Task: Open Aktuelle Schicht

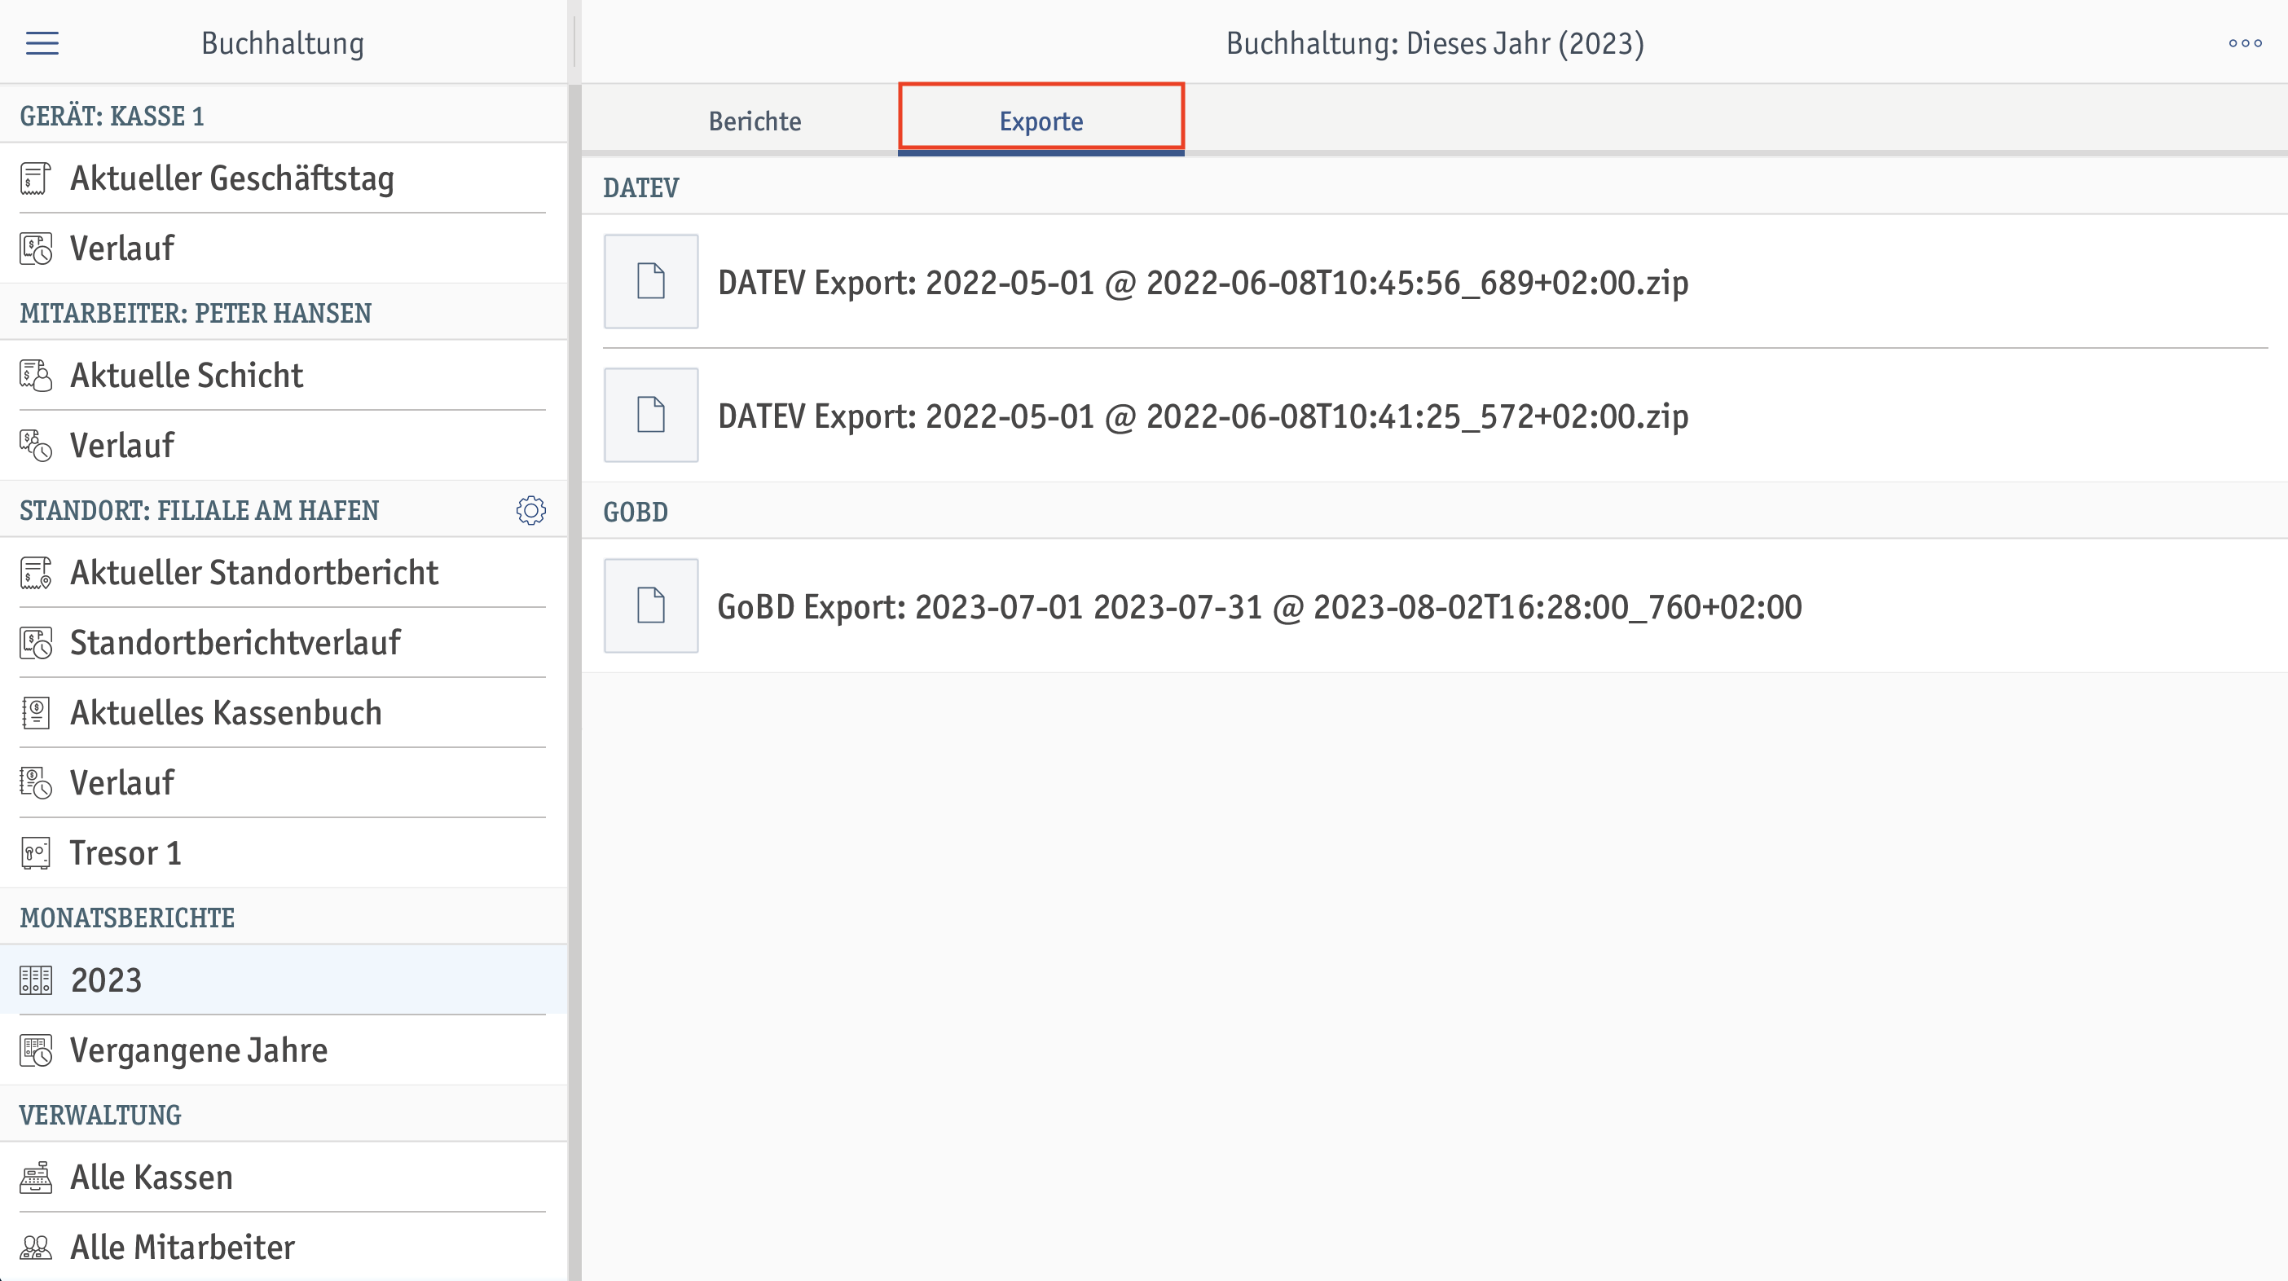Action: point(284,376)
